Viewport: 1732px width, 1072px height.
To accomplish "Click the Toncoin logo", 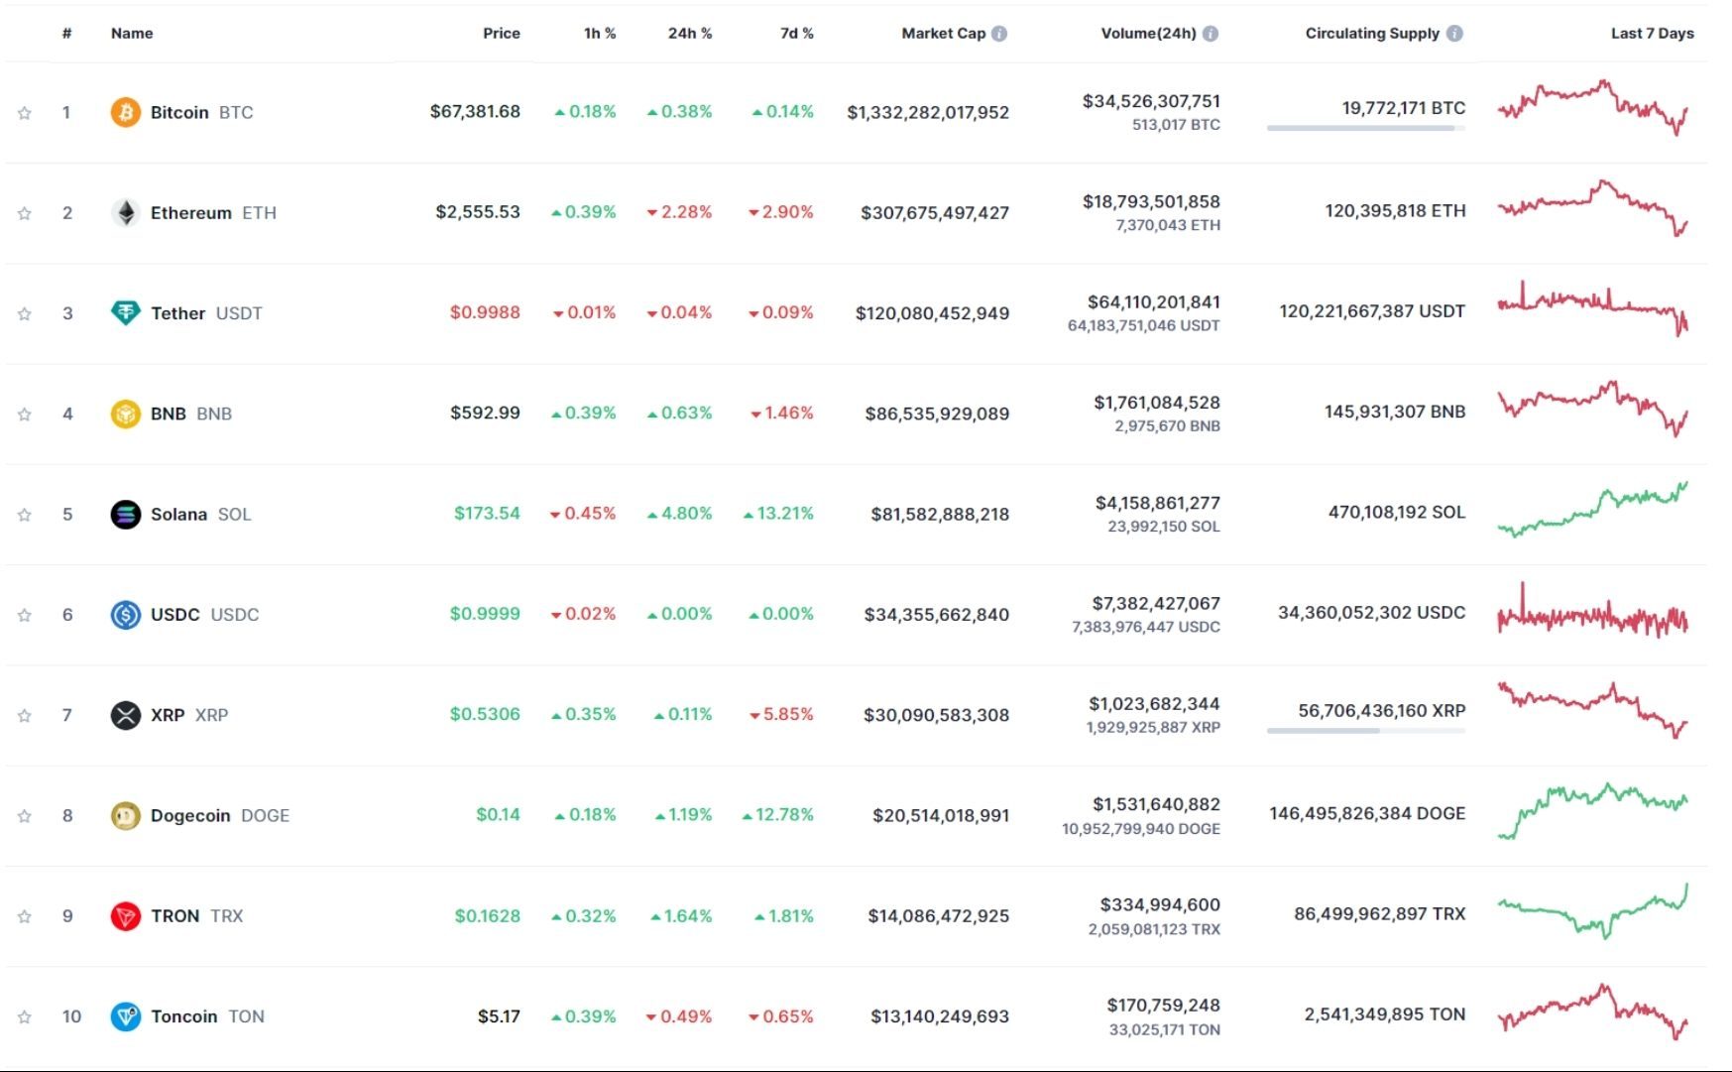I will click(x=124, y=1015).
